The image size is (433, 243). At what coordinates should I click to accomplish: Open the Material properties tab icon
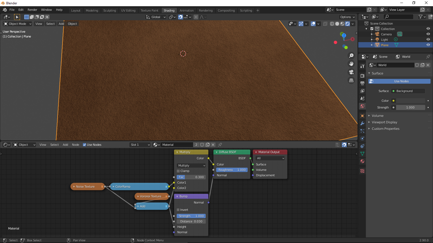point(362,161)
